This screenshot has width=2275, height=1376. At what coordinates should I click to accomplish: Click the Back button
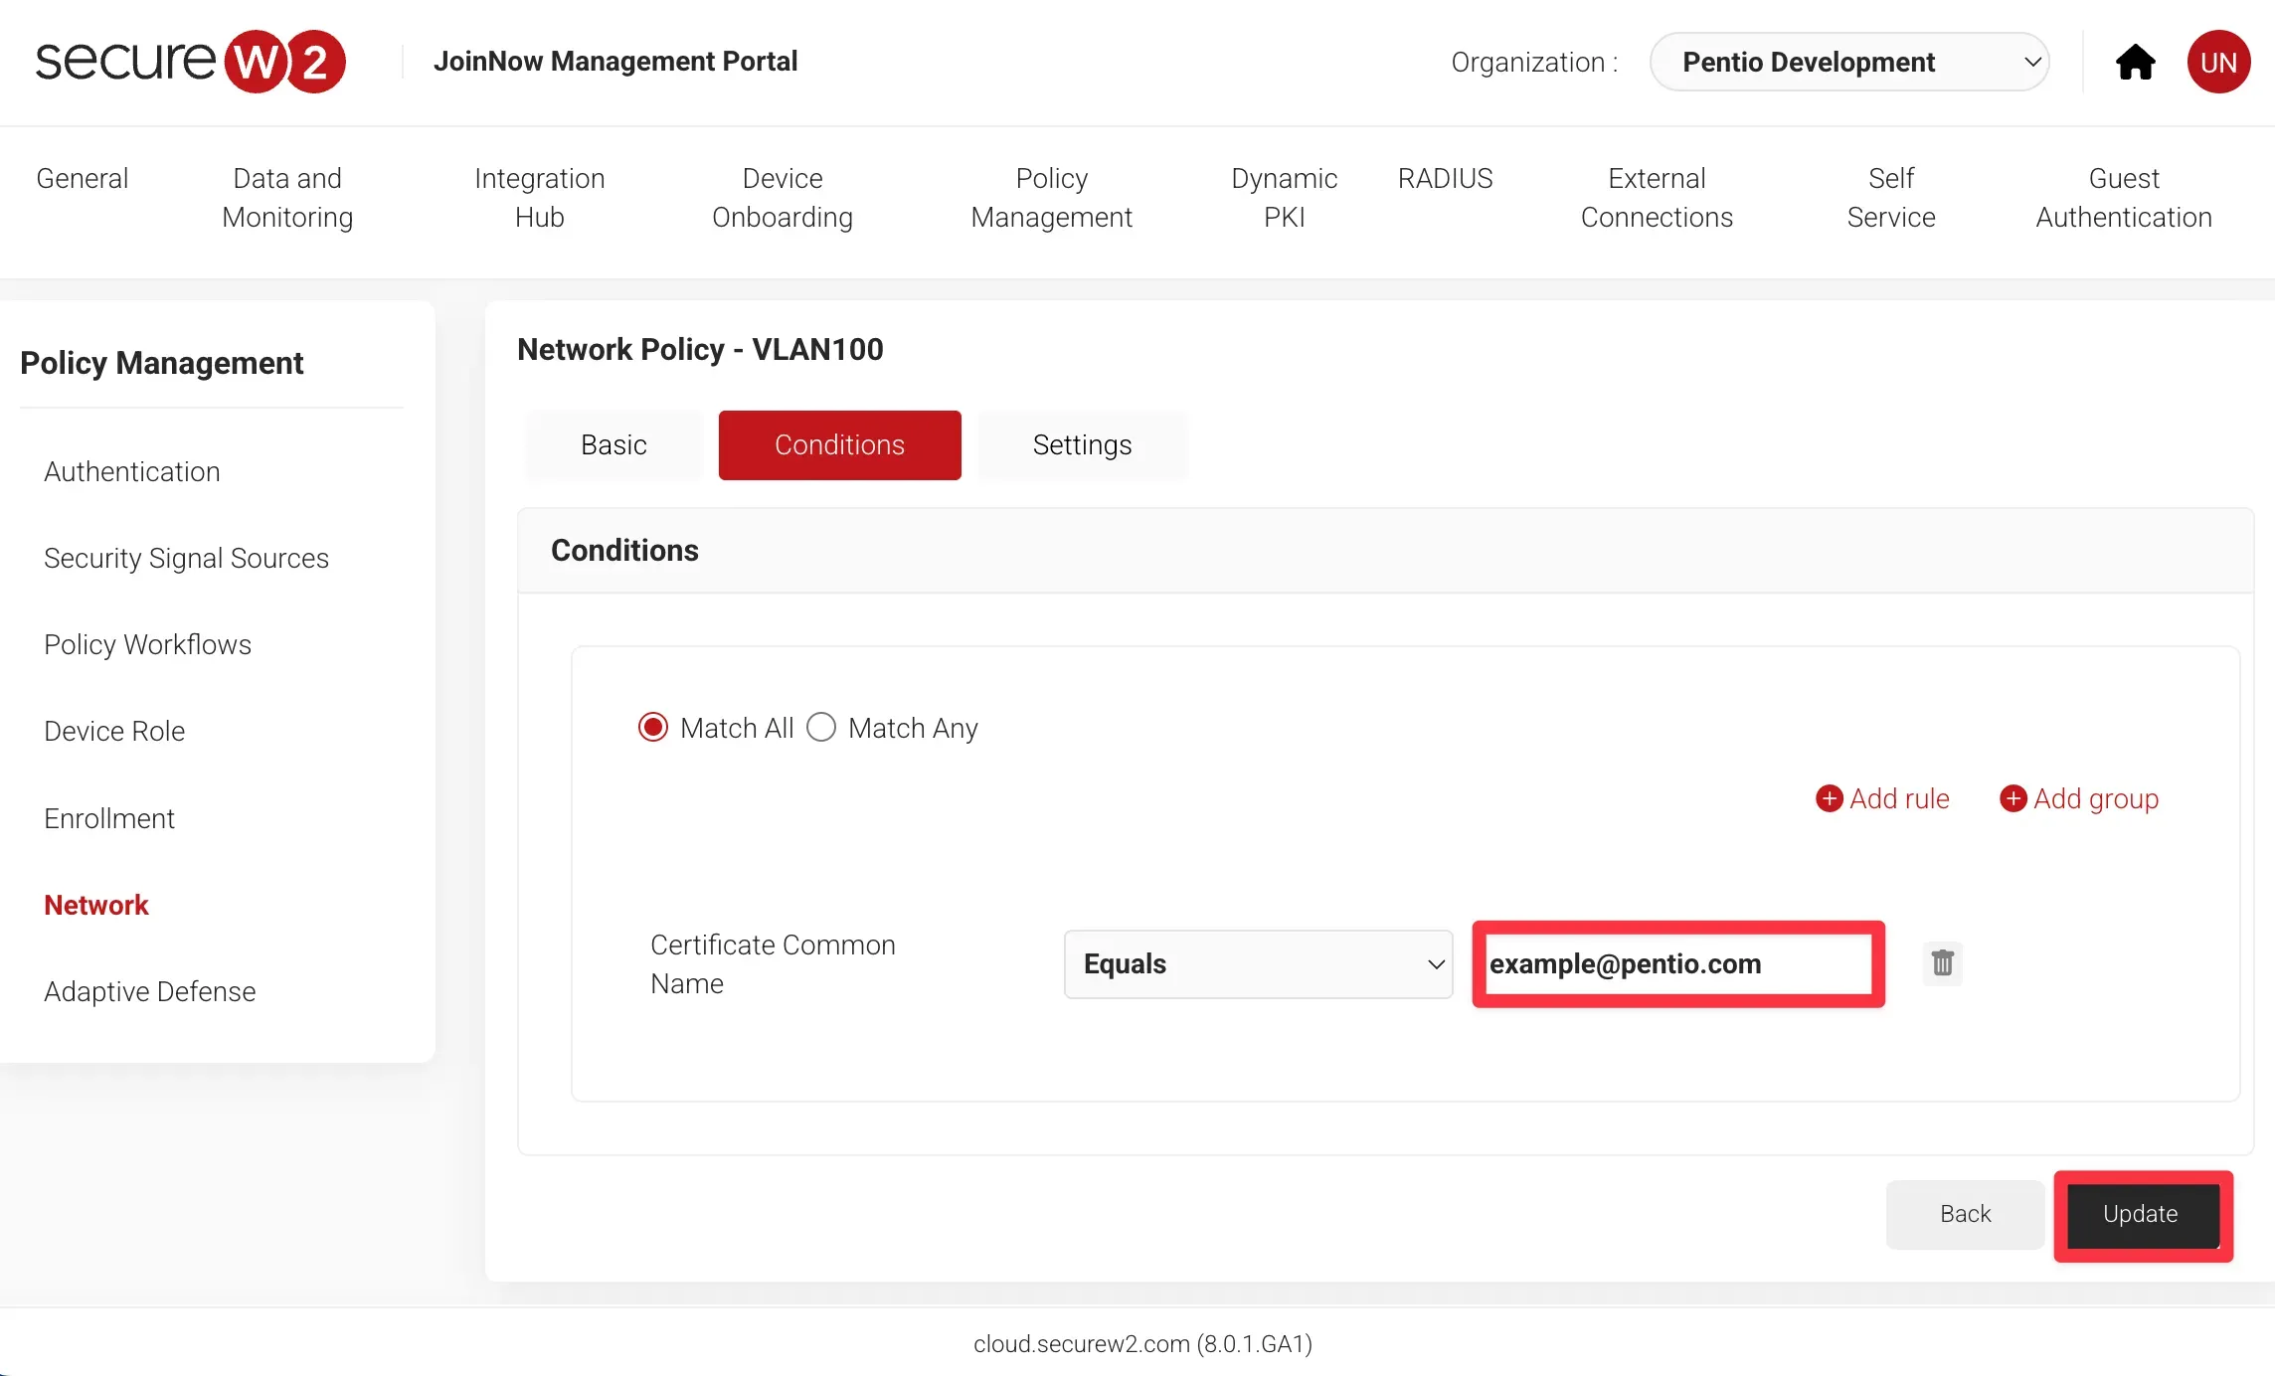coord(1965,1214)
